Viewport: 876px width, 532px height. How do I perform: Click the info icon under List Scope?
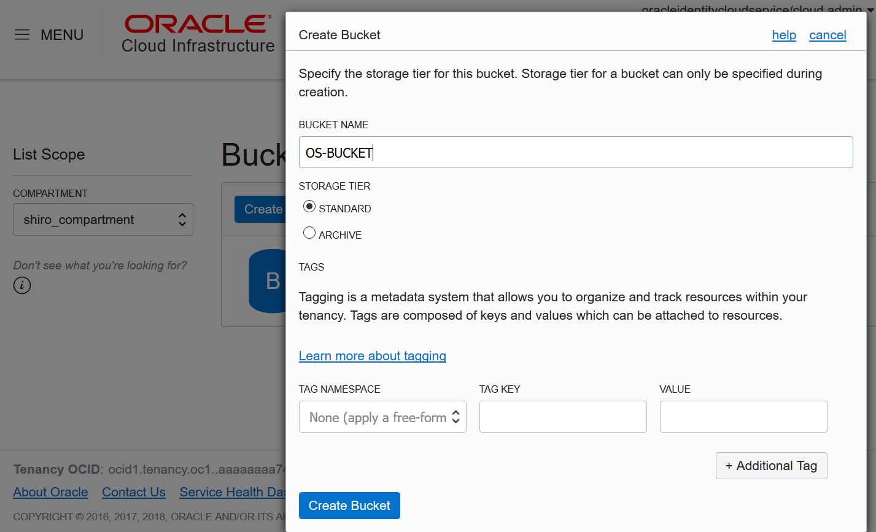coord(22,285)
